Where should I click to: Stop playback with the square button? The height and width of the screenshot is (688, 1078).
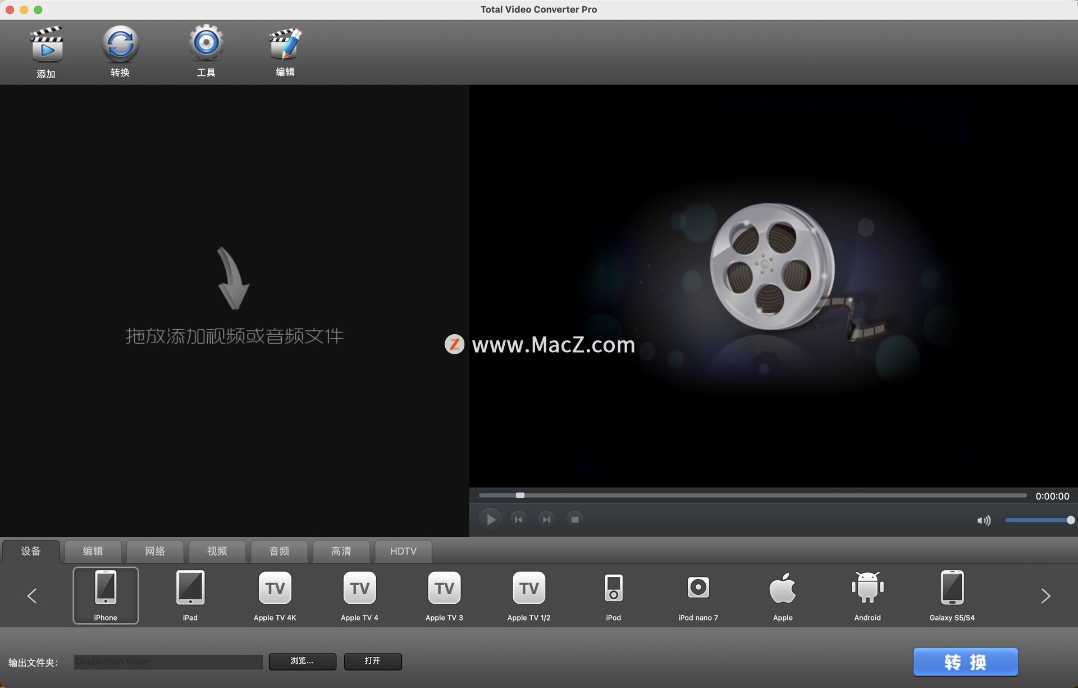click(x=574, y=520)
